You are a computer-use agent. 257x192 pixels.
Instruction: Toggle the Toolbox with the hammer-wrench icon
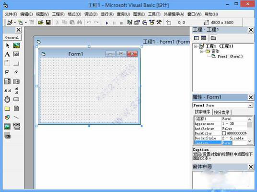pyautogui.click(x=159, y=22)
